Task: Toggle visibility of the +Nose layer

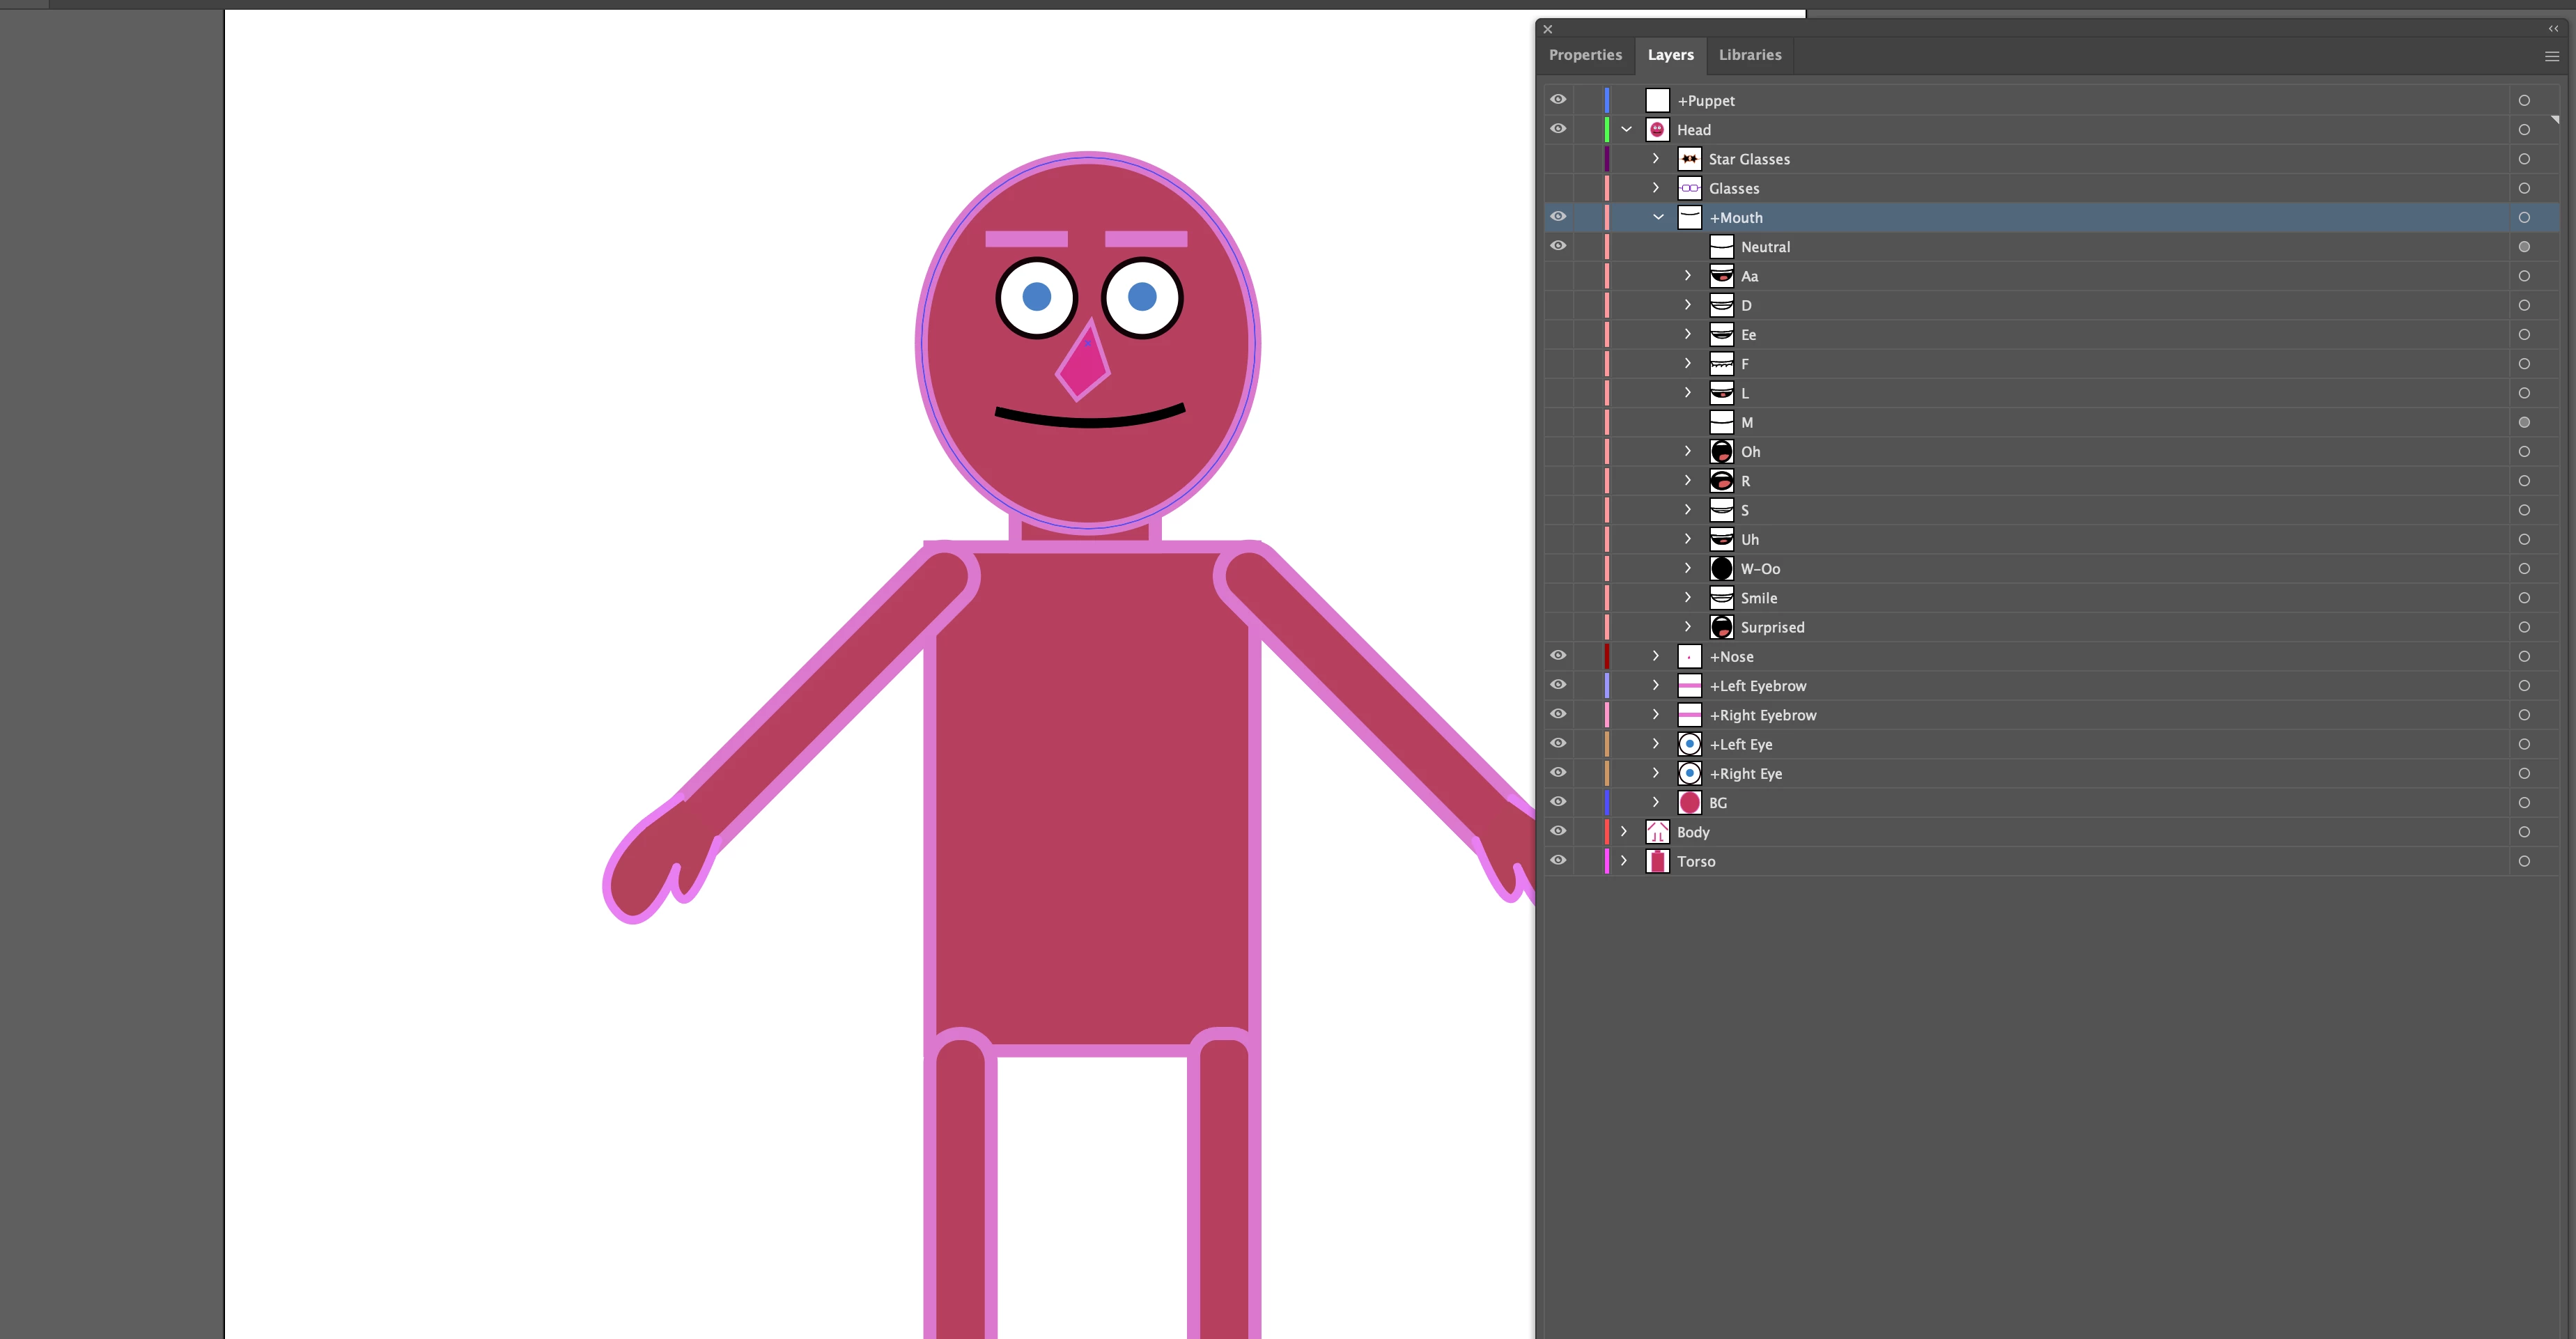Action: [1558, 656]
